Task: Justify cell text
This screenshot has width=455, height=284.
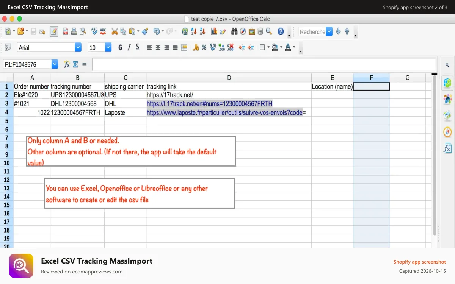Action: pyautogui.click(x=175, y=47)
